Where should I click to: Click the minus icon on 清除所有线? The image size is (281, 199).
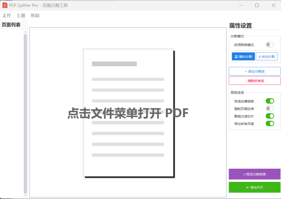[x=246, y=81]
